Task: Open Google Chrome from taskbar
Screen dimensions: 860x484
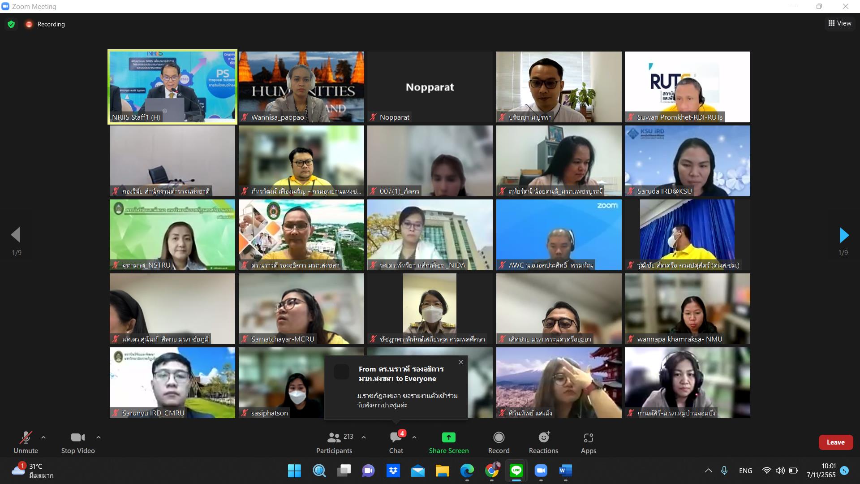Action: [492, 471]
